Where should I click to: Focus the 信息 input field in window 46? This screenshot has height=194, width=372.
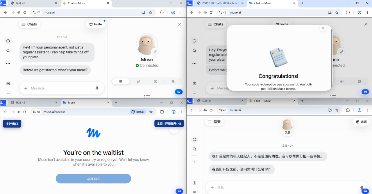coord(287,188)
